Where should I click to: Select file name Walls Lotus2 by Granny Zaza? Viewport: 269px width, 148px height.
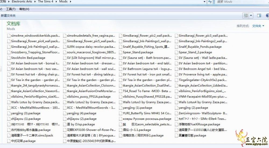tap(91, 102)
